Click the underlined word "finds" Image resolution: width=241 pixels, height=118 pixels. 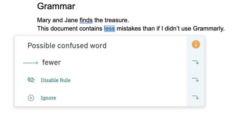pos(86,20)
